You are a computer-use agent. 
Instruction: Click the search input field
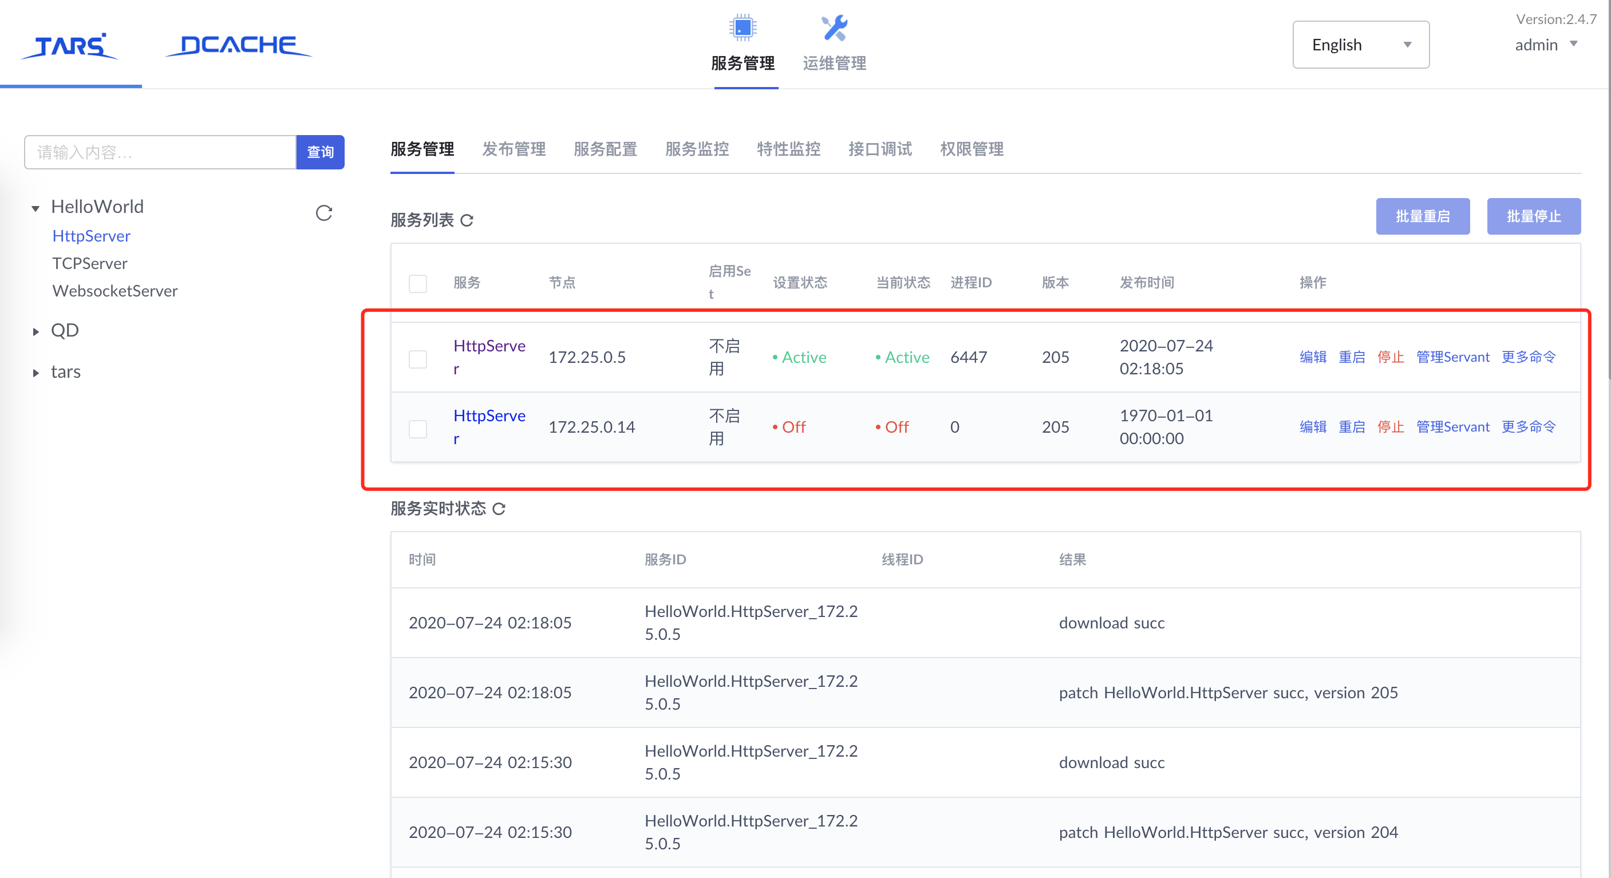click(x=160, y=151)
